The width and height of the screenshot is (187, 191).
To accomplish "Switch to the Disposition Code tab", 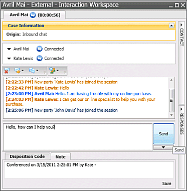I will point(27,156).
